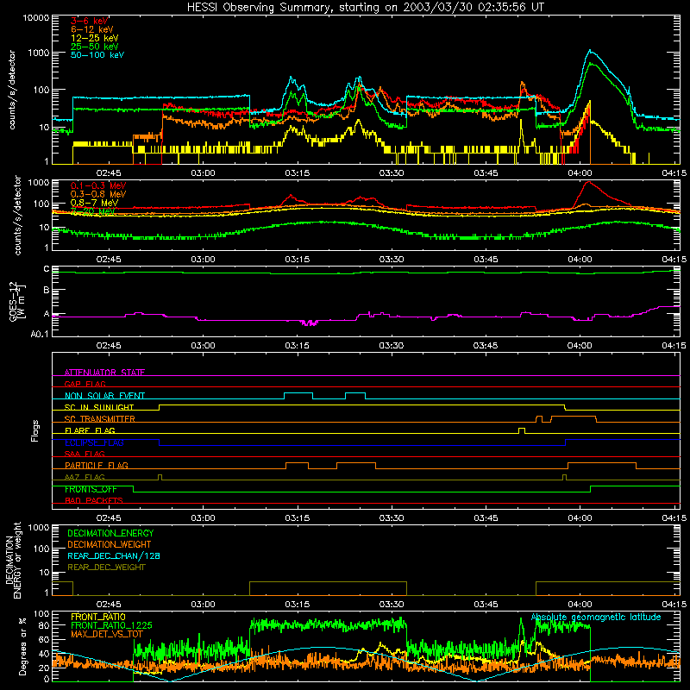Select the REAR_DEC_CHAN/128 legend label
Screen dimensions: 690x690
point(114,555)
